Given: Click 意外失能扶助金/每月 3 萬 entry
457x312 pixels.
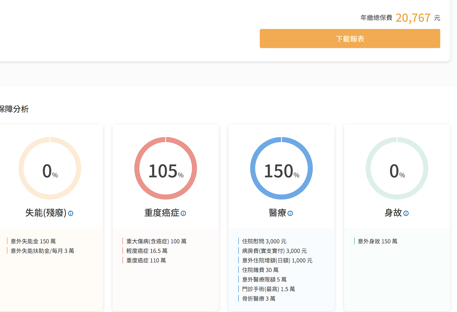Looking at the screenshot, I should tap(42, 251).
